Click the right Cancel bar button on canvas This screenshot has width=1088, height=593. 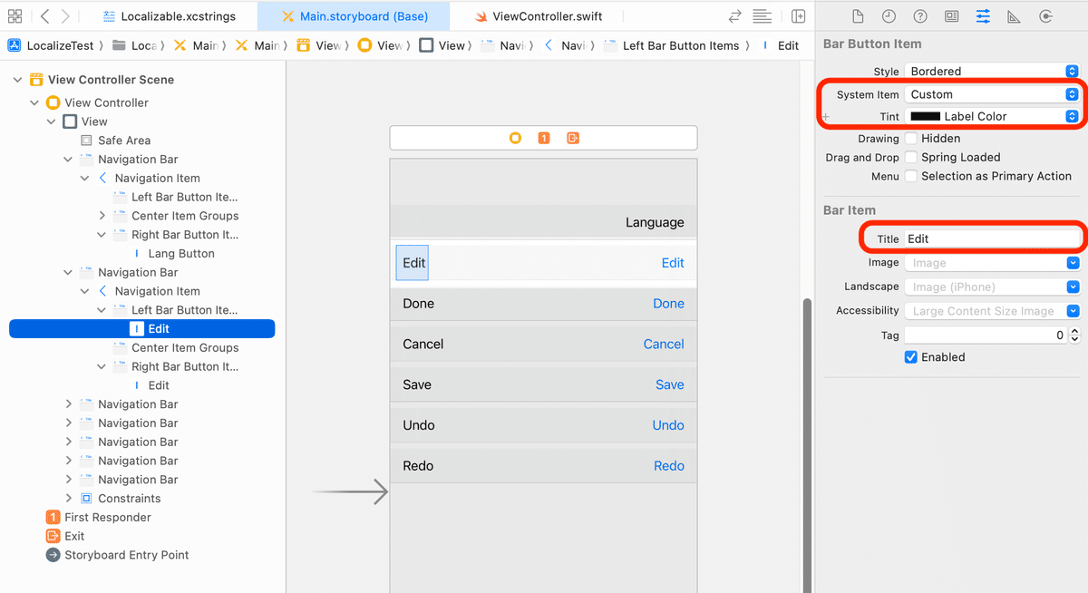(x=664, y=344)
